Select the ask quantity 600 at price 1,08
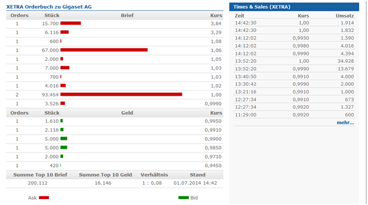Image resolution: width=368 pixels, height=205 pixels. 54,41
